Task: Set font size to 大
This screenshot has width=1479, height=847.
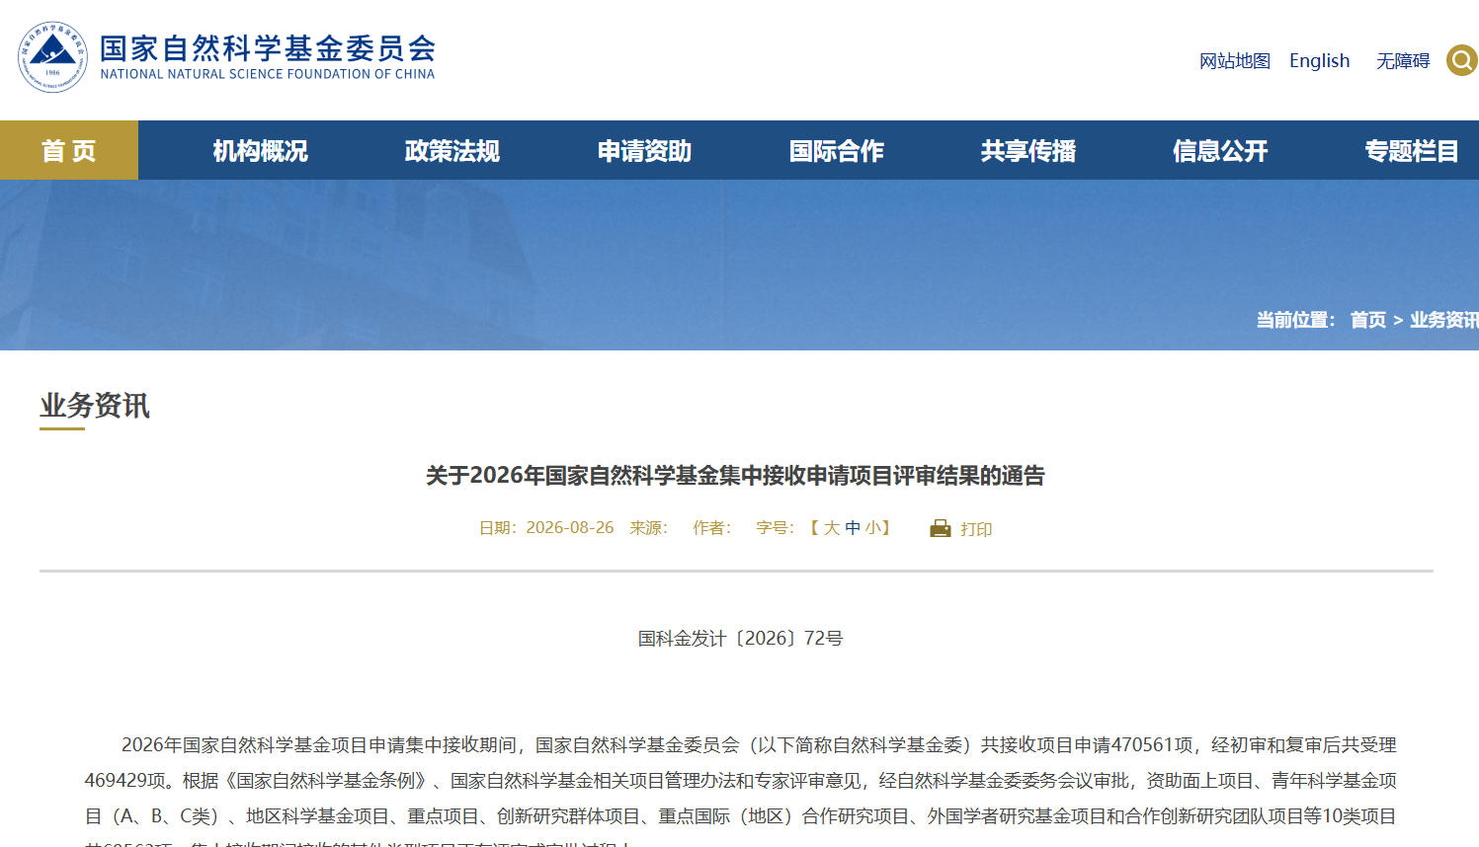Action: 832,528
